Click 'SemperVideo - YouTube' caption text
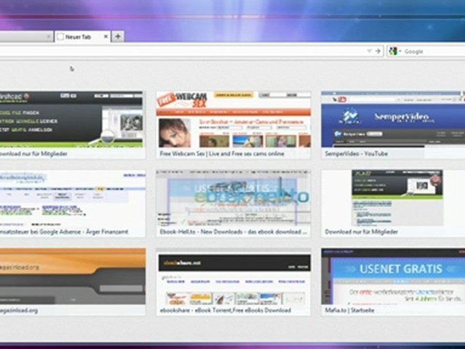The height and width of the screenshot is (349, 465). click(356, 154)
